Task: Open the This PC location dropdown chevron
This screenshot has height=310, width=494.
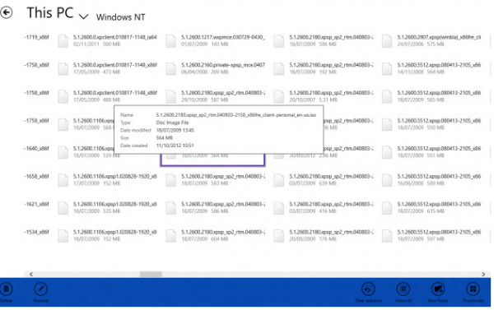Action: (x=83, y=16)
